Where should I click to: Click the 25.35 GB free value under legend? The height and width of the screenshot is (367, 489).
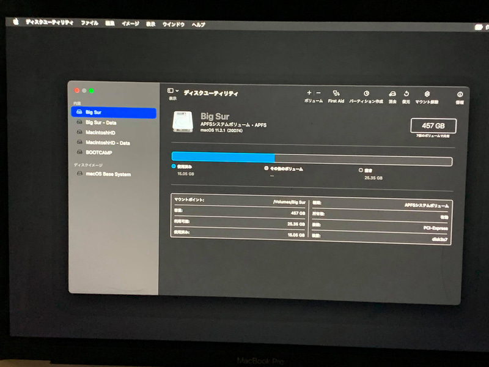tap(373, 178)
